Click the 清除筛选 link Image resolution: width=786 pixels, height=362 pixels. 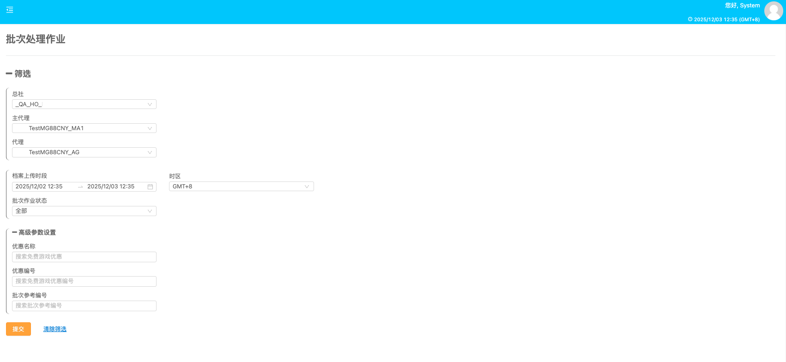[x=55, y=329]
